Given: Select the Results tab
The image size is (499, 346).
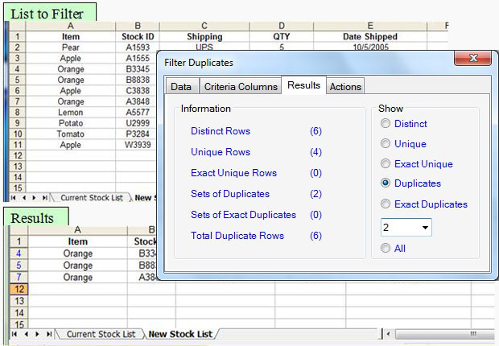Looking at the screenshot, I should coord(303,85).
